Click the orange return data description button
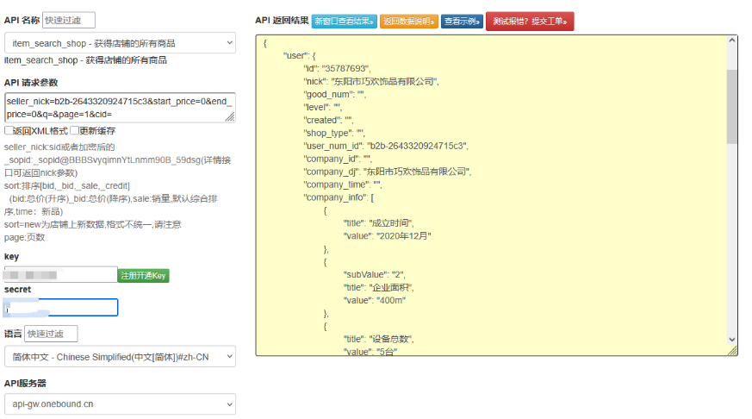Screen dimensions: 752x419 coord(409,21)
